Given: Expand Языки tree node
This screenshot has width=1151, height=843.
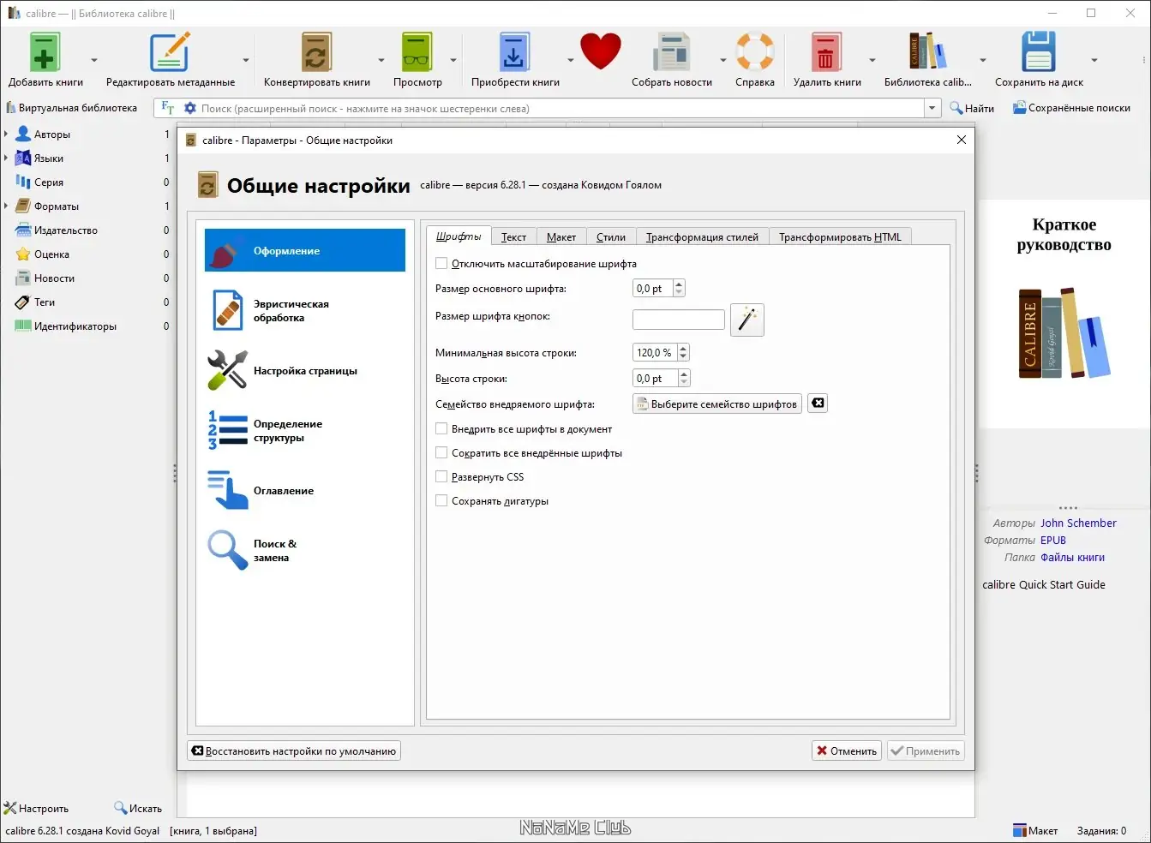Looking at the screenshot, I should [6, 158].
